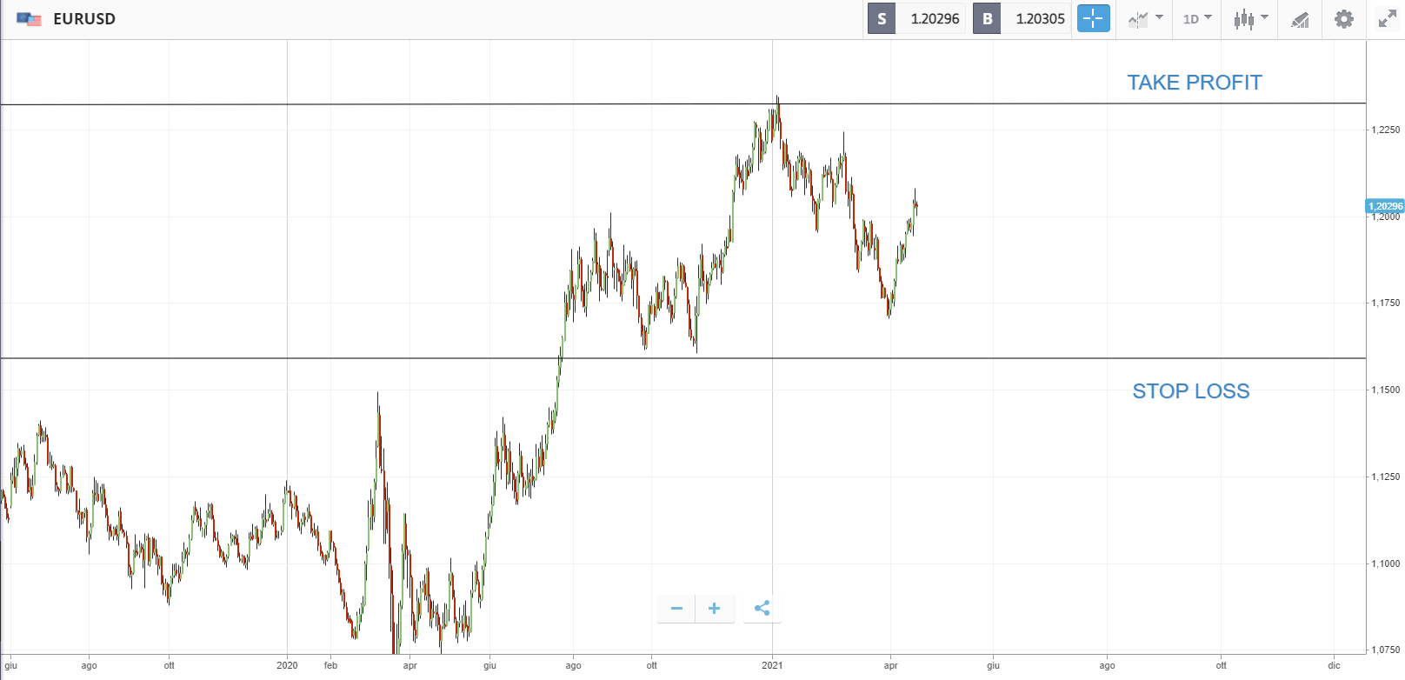Click the 1,1750 price axis label

click(x=1386, y=303)
